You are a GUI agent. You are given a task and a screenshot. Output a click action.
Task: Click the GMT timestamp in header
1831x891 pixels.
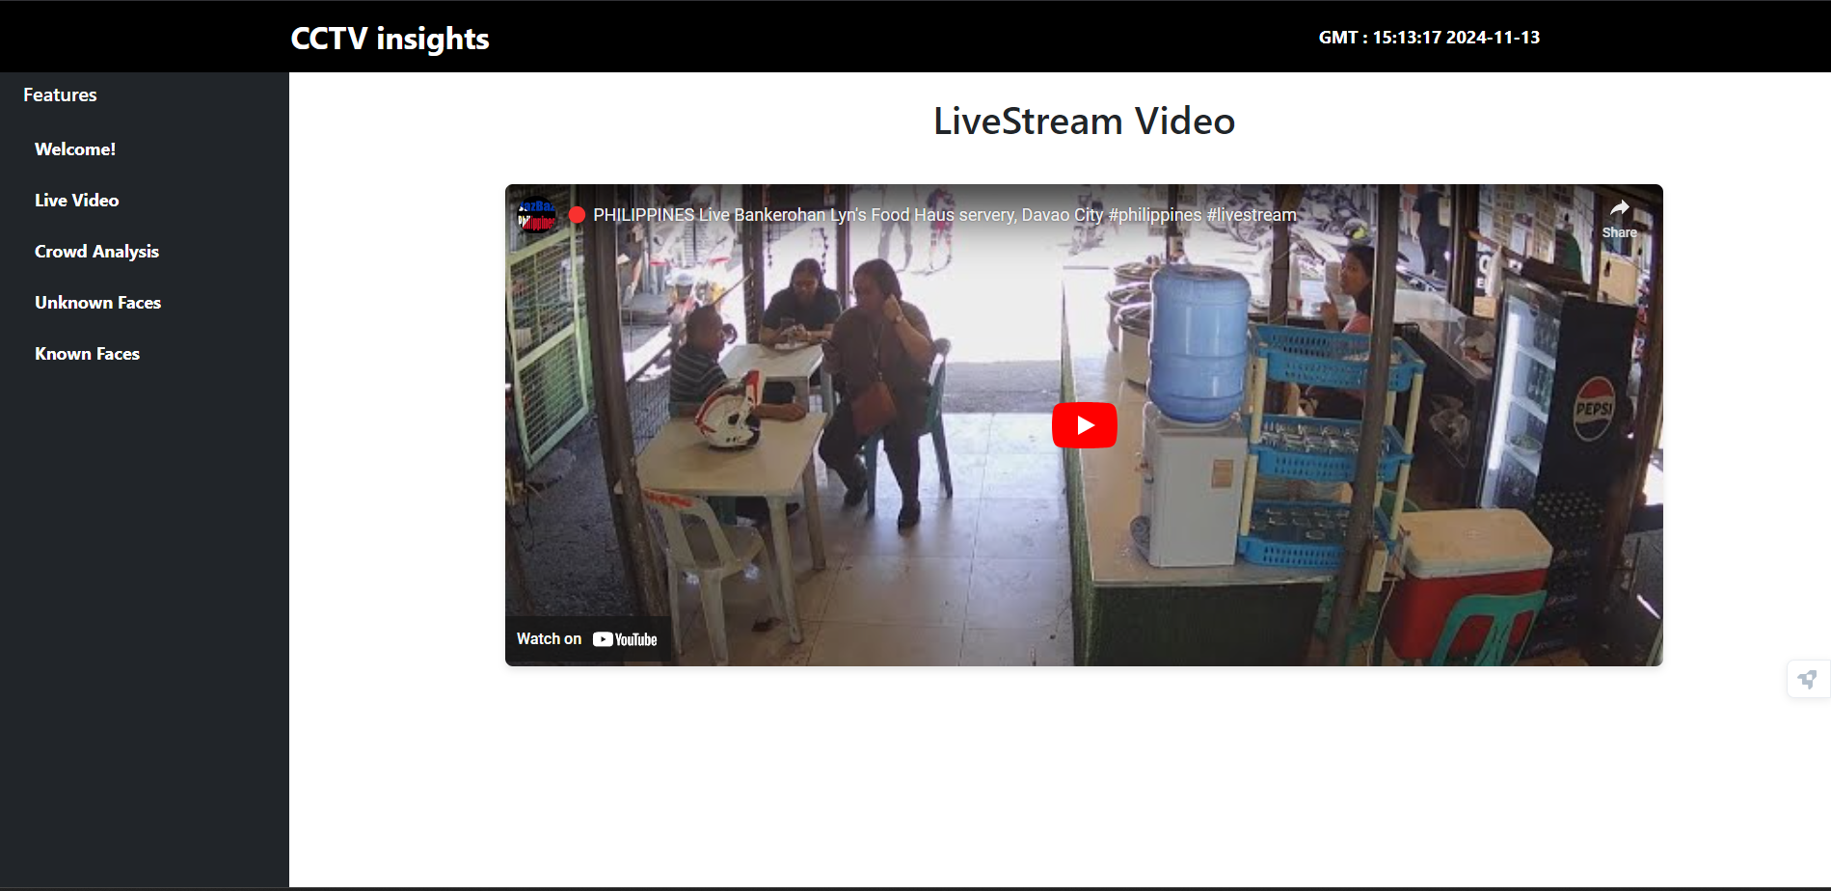(1429, 38)
